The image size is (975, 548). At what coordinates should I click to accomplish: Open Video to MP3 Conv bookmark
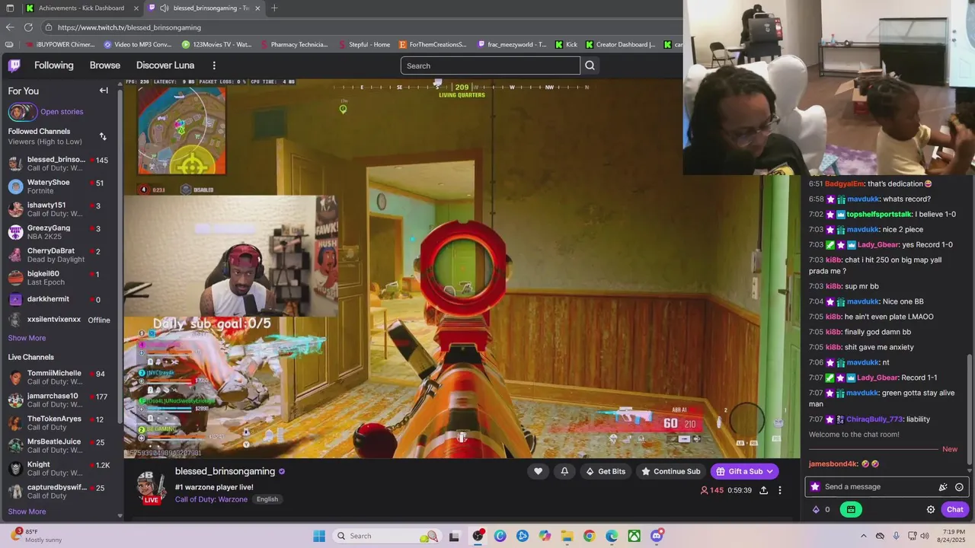pyautogui.click(x=137, y=44)
